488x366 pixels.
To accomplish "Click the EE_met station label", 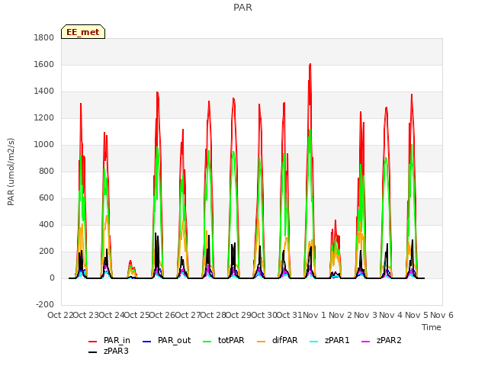I will pos(83,32).
